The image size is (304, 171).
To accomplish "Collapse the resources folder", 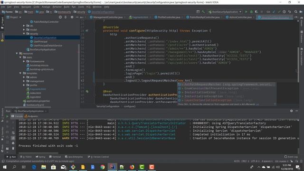I will point(17,53).
